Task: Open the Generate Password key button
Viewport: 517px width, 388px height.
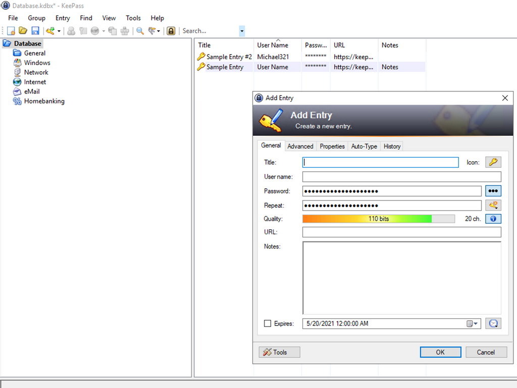Action: pyautogui.click(x=493, y=205)
